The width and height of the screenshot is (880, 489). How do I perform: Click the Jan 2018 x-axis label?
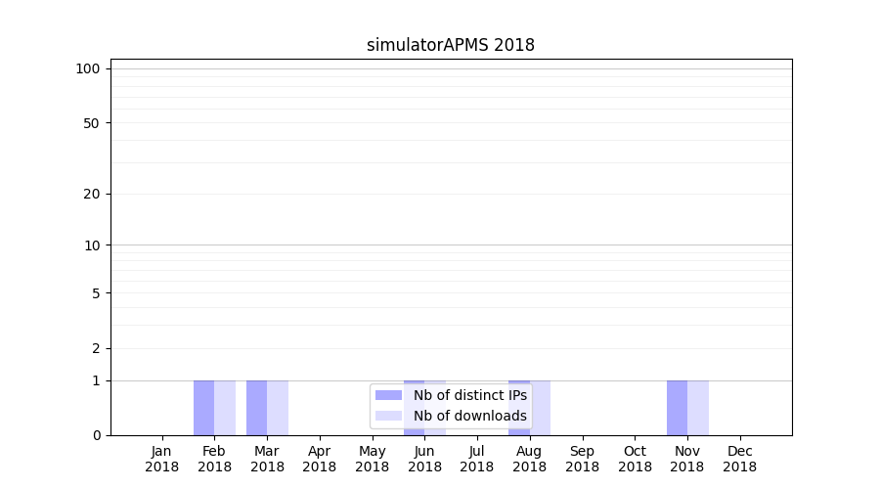[162, 459]
